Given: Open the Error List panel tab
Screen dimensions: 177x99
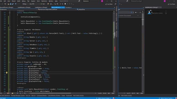Looking at the screenshot, I should [x=28, y=95].
